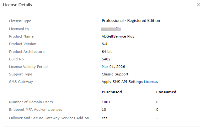Click the 'Build No.' label
203x128 pixels.
(x=17, y=59)
